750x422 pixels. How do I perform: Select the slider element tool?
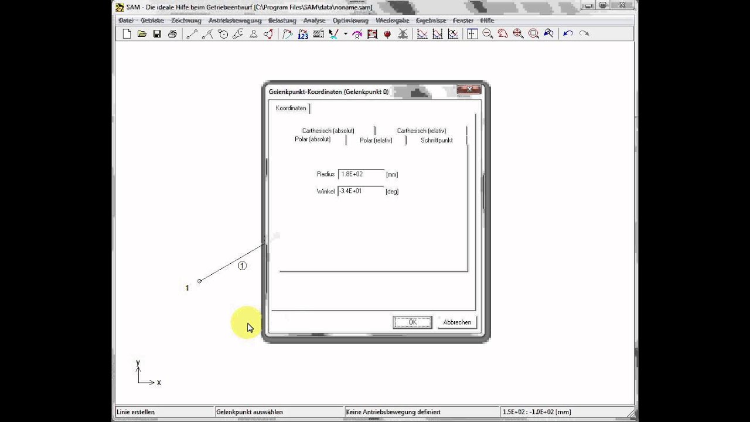point(207,34)
